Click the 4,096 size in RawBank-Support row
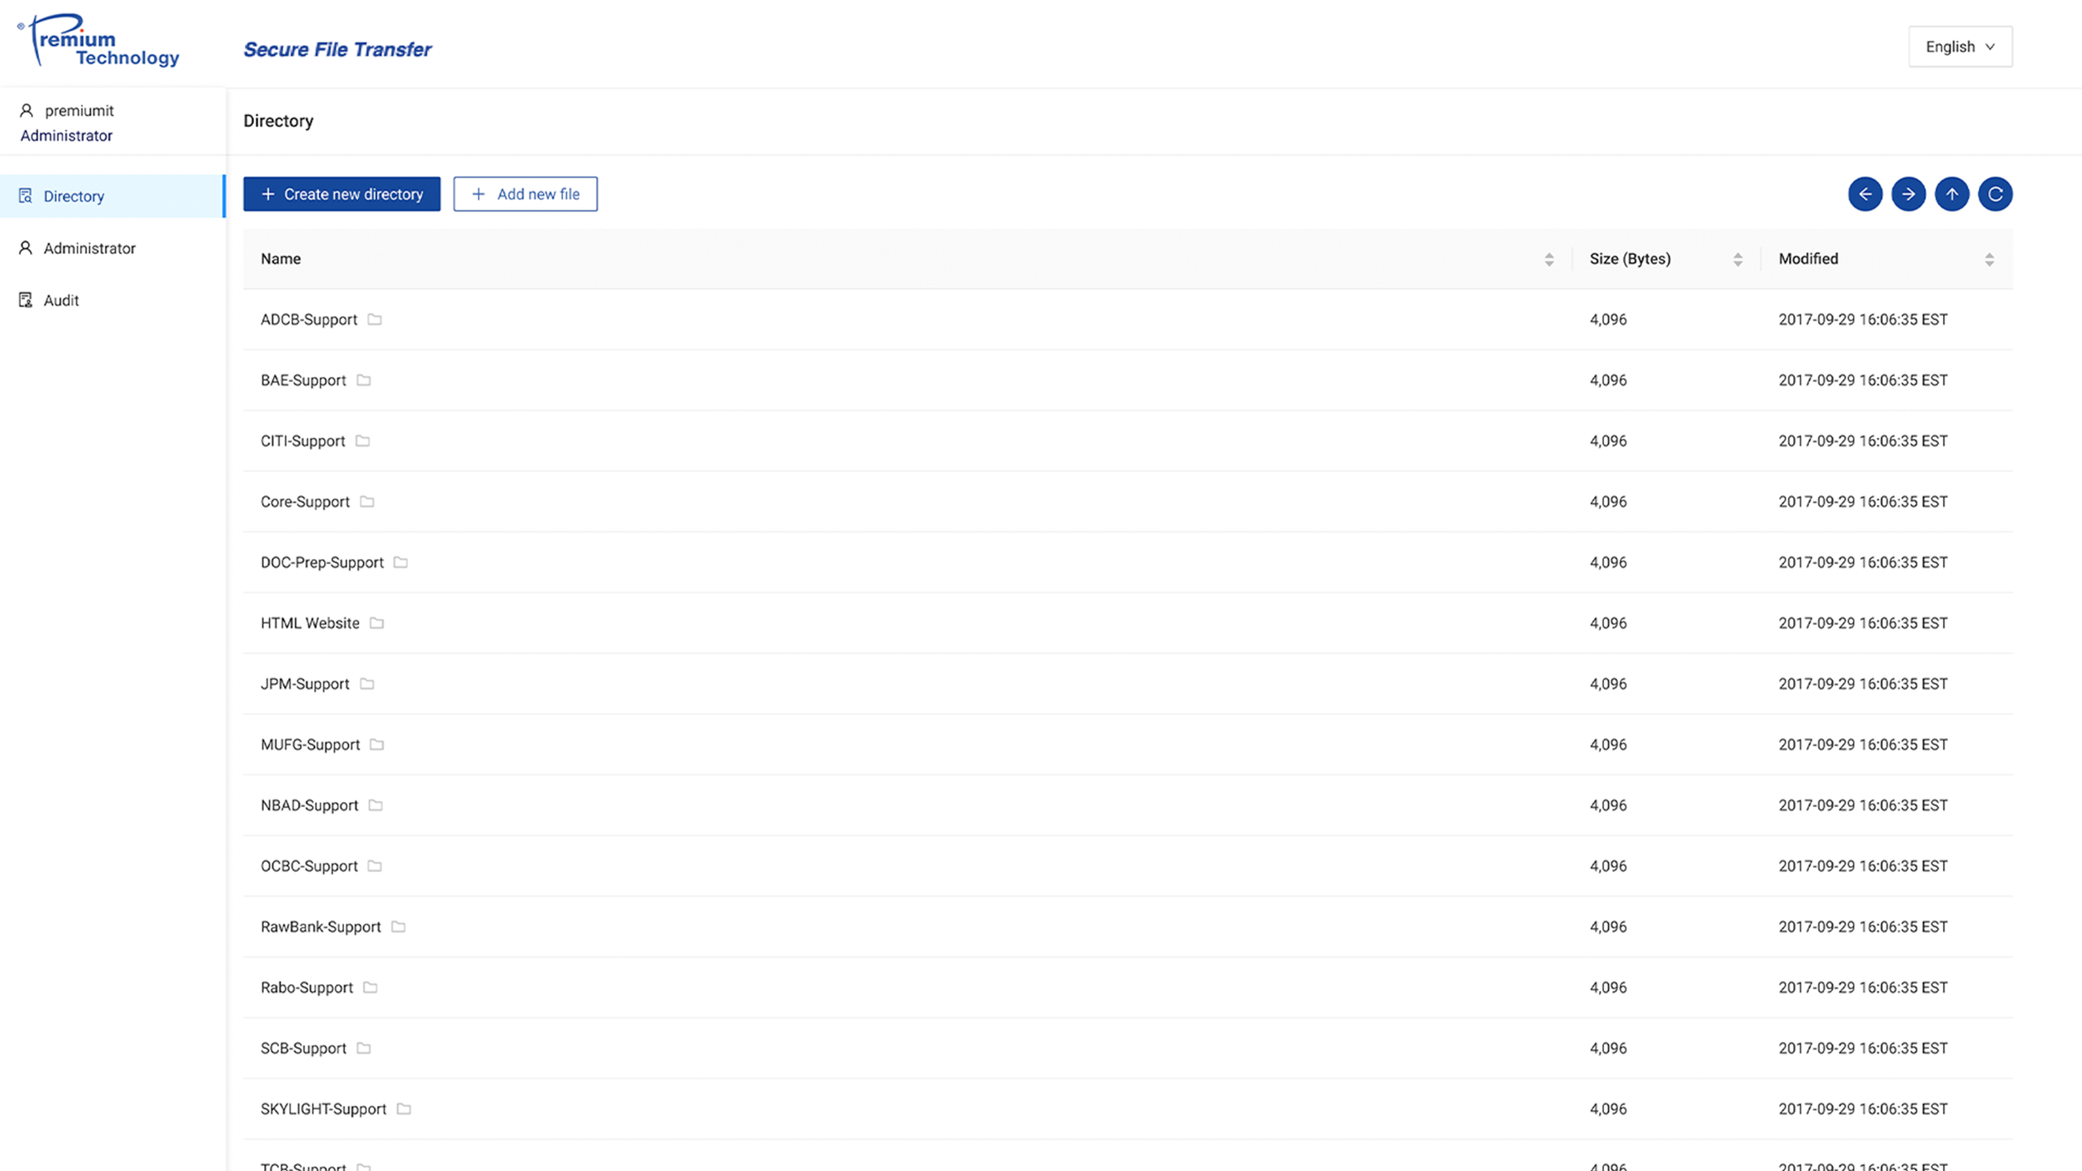This screenshot has width=2082, height=1171. [1607, 928]
